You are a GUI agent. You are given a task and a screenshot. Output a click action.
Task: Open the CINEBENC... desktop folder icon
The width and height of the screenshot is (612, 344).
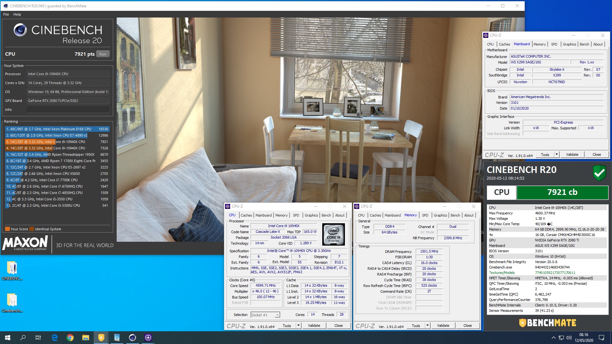[x=12, y=271]
